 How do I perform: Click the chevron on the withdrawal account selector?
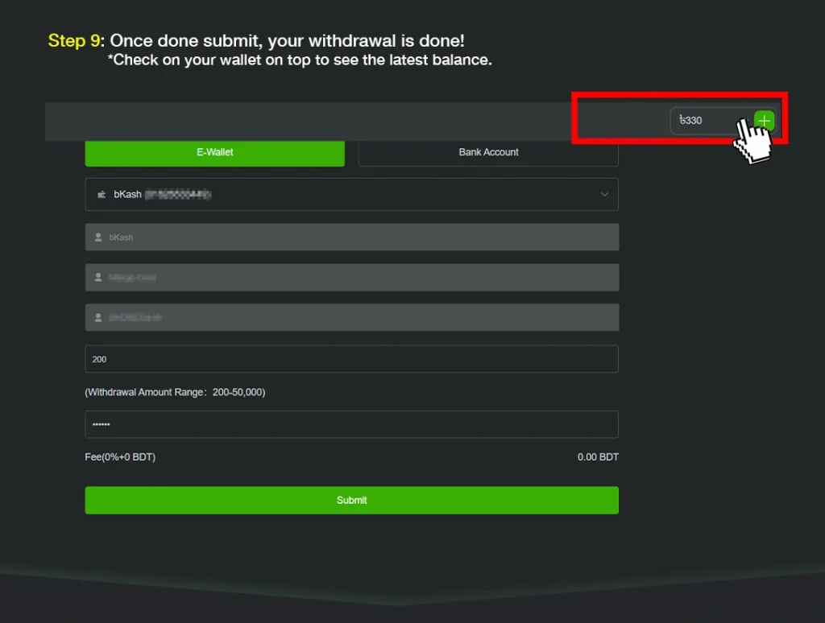pyautogui.click(x=603, y=194)
